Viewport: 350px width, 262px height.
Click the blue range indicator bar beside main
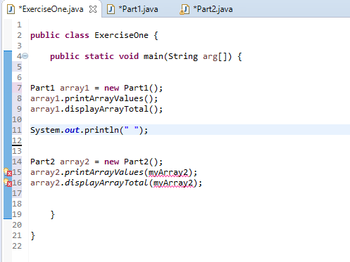tap(8, 135)
